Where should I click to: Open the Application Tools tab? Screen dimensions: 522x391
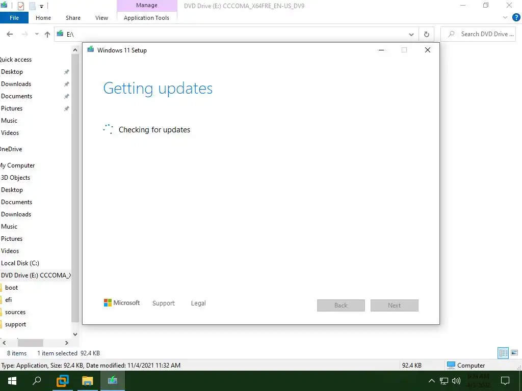[x=146, y=18]
